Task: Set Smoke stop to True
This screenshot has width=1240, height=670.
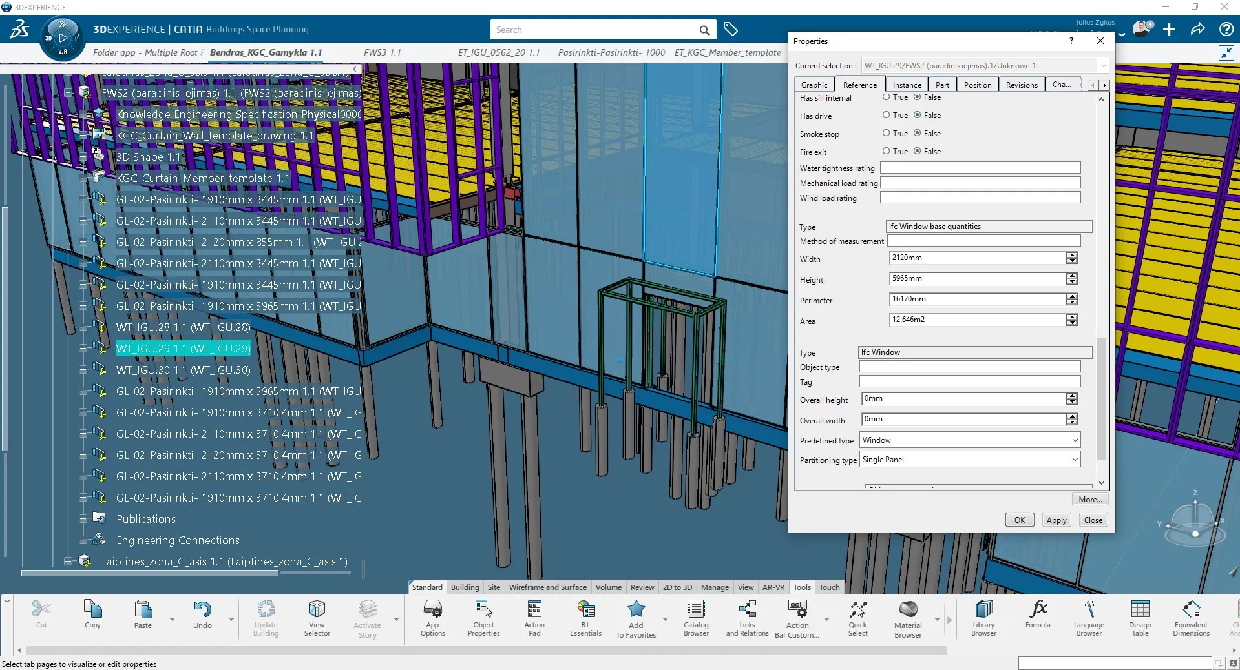Action: (886, 134)
